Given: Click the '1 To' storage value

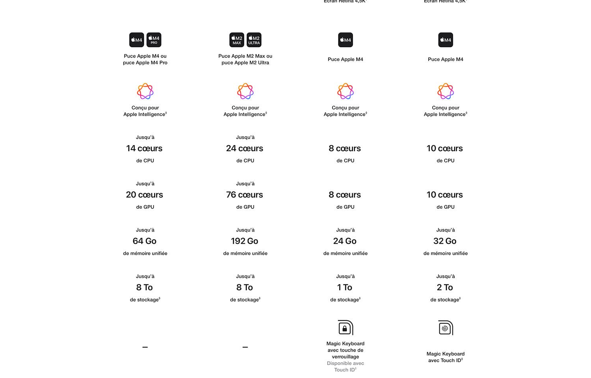Looking at the screenshot, I should [345, 287].
